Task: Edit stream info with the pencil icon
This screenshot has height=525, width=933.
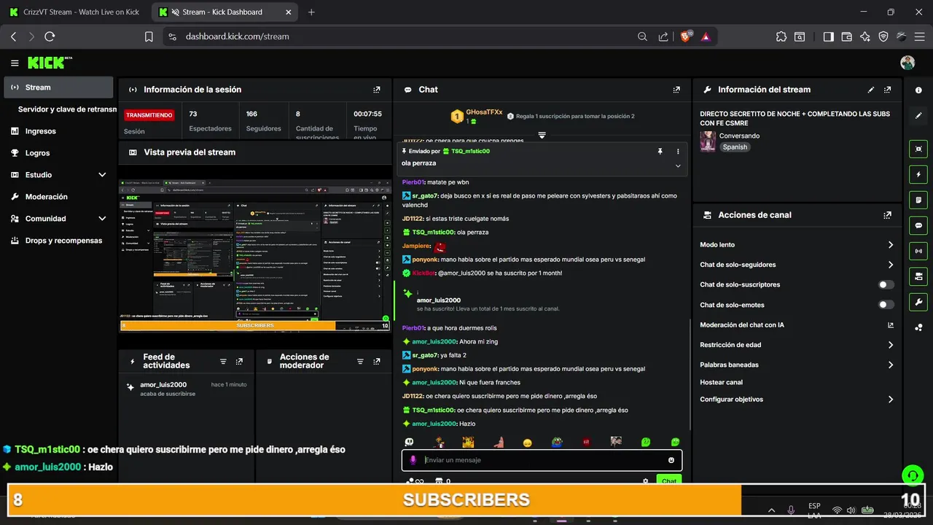Action: 871,90
